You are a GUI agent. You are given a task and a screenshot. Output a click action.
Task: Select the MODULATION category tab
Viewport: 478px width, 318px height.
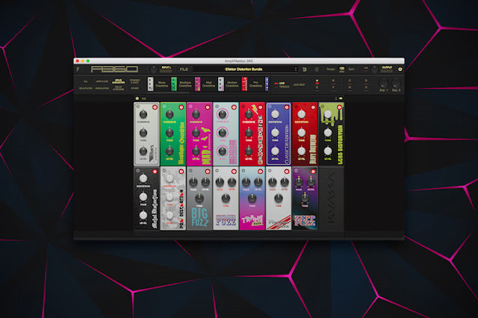(x=102, y=88)
